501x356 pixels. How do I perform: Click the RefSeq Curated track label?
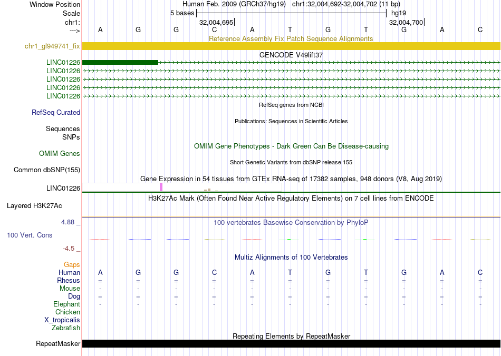[x=56, y=112]
